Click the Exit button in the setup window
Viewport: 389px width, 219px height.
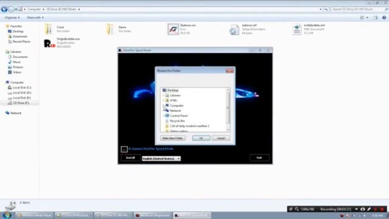[x=260, y=158]
